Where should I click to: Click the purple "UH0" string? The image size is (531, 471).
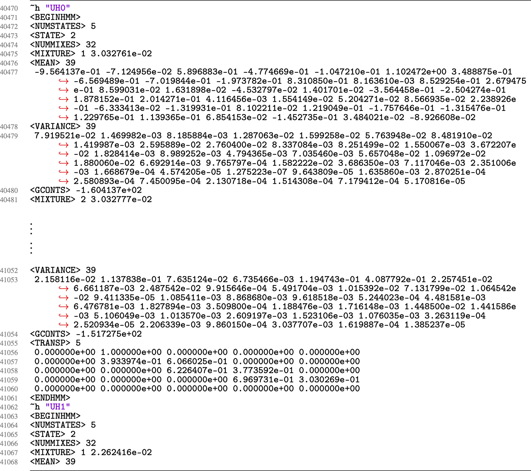coord(58,8)
